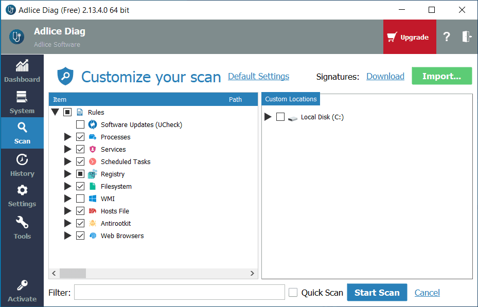The image size is (478, 307).
Task: Click the exit door icon in header
Action: point(467,37)
